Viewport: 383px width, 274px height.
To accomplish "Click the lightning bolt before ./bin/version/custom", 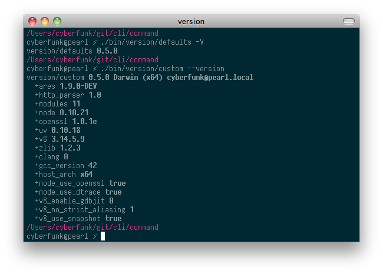I will click(95, 69).
